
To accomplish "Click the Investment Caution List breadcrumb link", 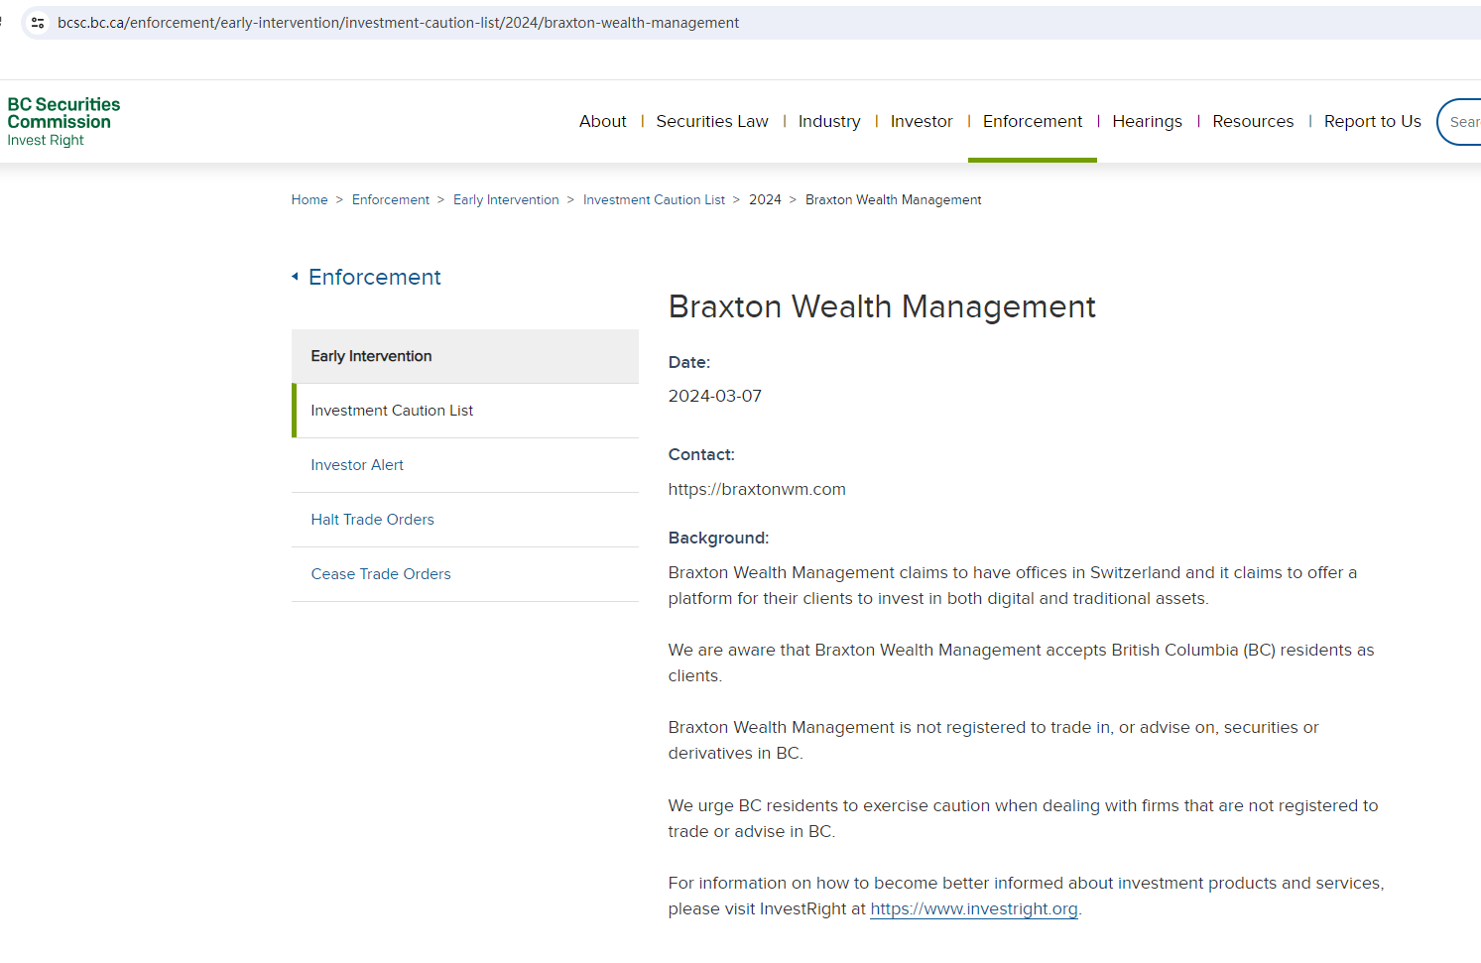I will (654, 199).
